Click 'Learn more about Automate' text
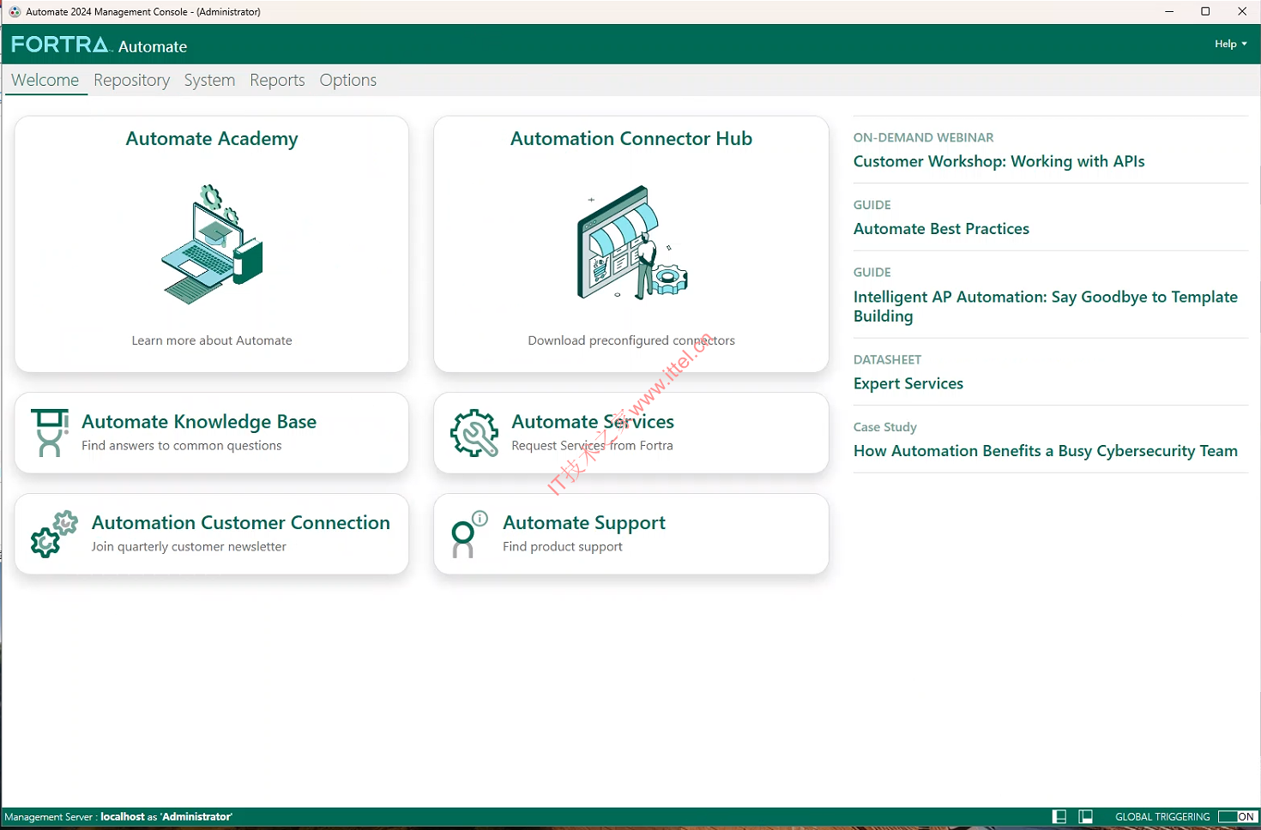Screen dimensions: 1261x830 (x=212, y=340)
